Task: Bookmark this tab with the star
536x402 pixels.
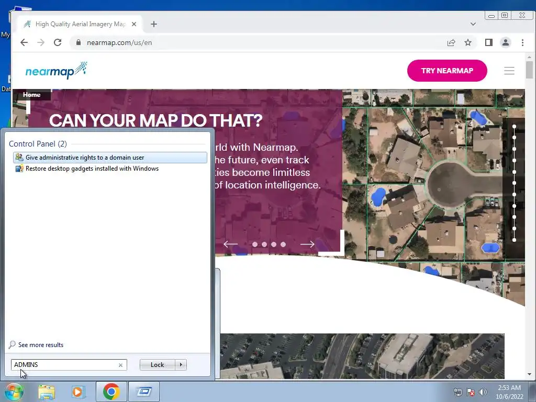Action: point(468,42)
